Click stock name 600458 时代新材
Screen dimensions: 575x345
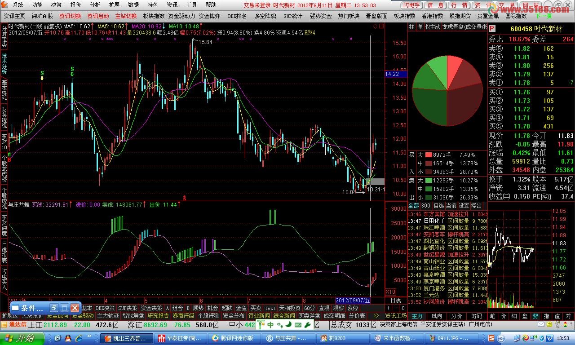coord(536,28)
